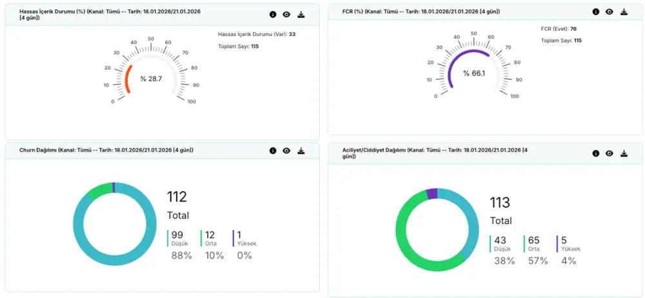Toggle eye icon on Churn Dağılımı panel
The height and width of the screenshot is (298, 645).
[286, 151]
